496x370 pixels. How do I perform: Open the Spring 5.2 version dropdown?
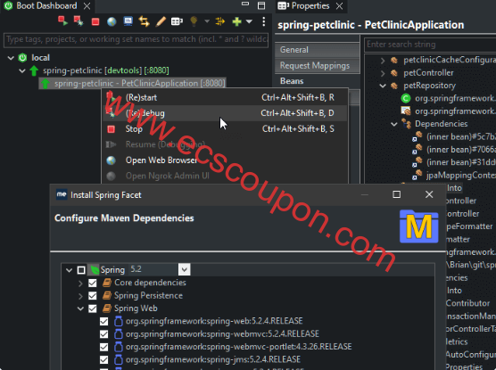pyautogui.click(x=184, y=270)
